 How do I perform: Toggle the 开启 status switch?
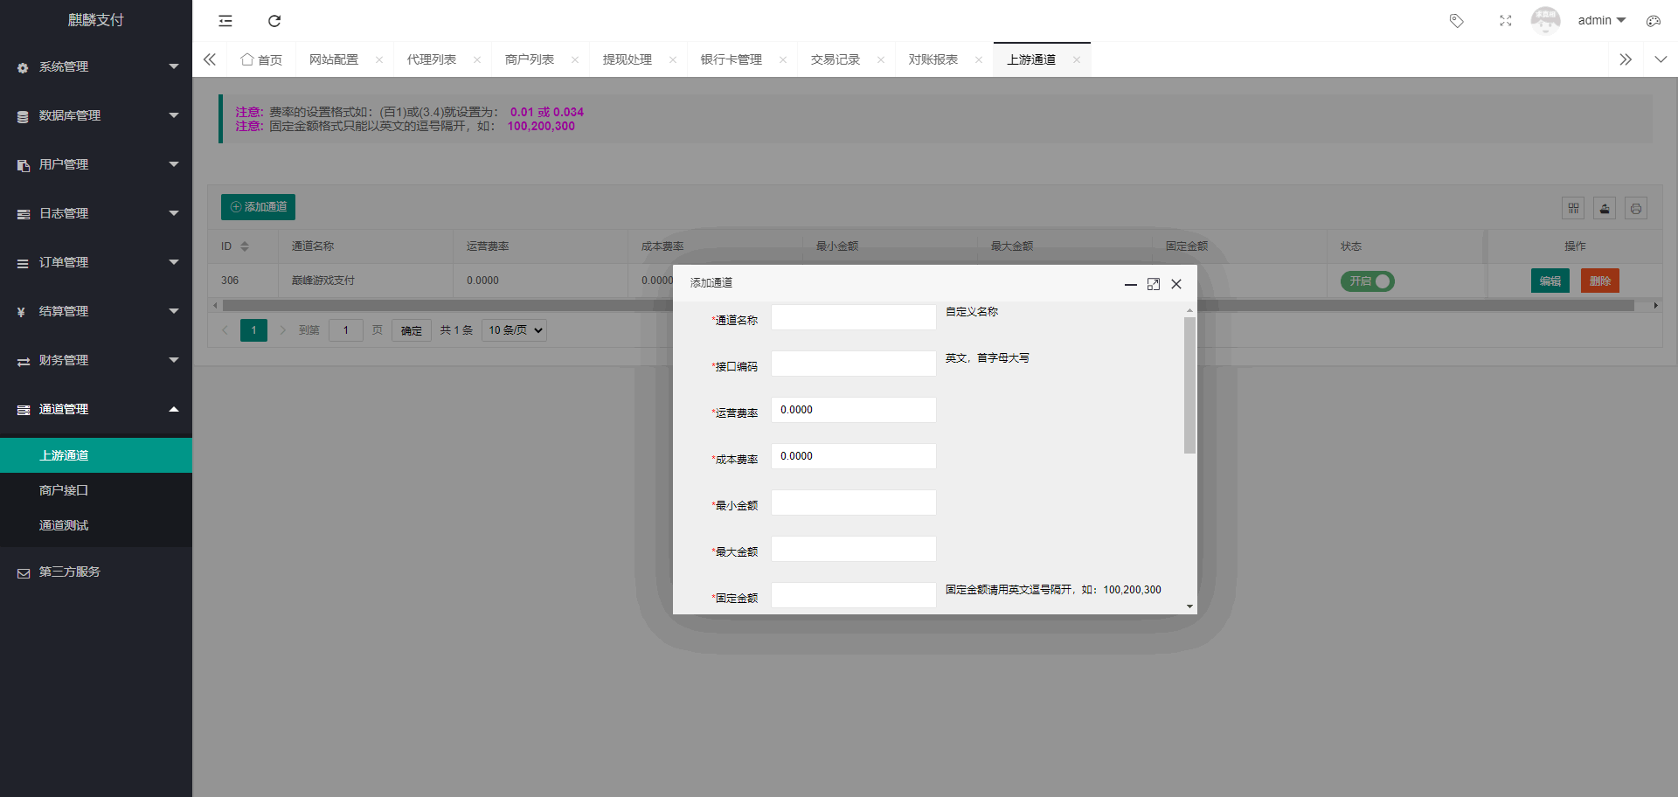pos(1367,281)
